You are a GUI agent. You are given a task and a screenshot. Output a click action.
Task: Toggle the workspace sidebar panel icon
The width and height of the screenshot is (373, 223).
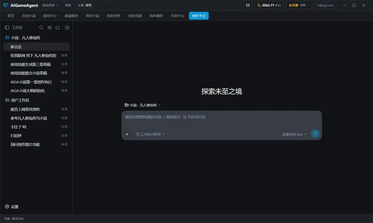7,27
